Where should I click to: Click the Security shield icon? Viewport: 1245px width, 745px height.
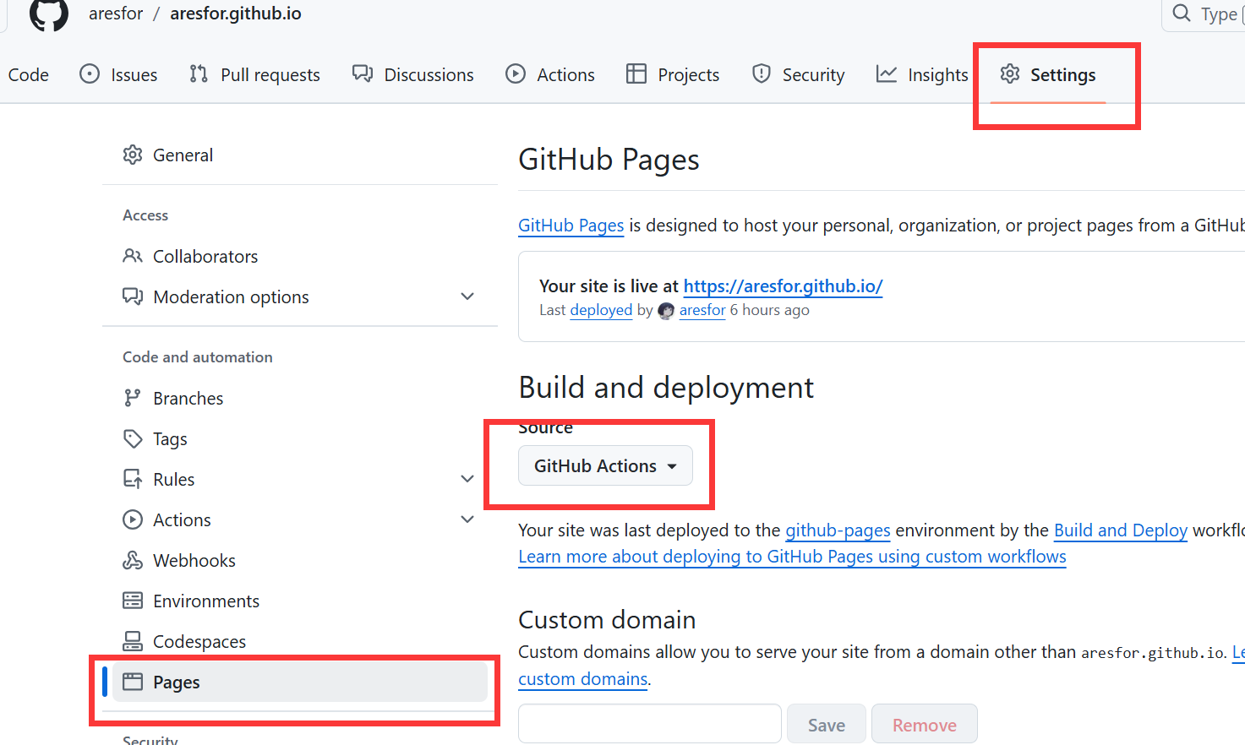click(x=762, y=74)
